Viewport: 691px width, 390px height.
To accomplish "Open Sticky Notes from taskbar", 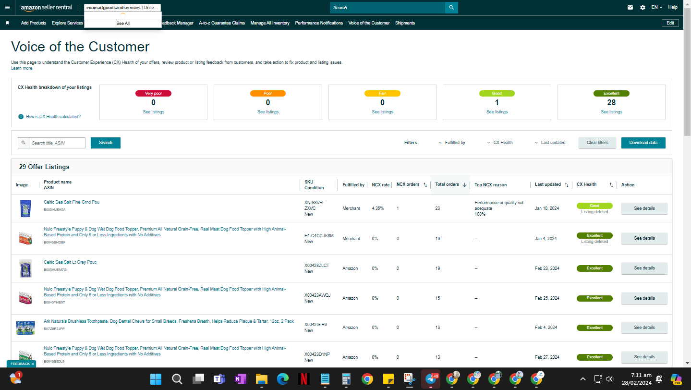I will click(388, 379).
